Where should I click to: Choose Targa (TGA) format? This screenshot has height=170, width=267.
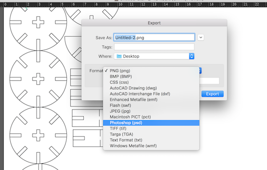151,134
